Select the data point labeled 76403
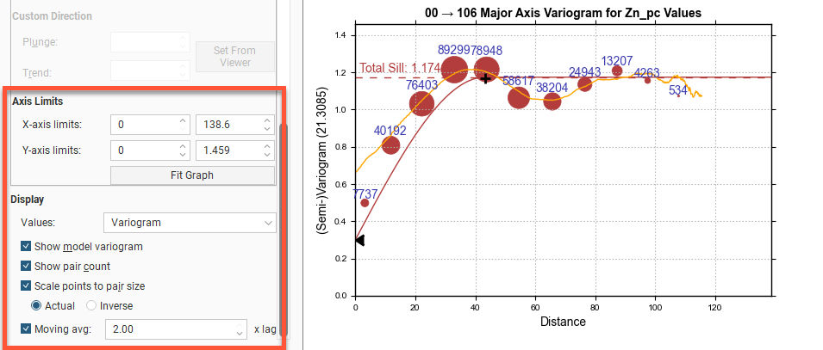Image resolution: width=823 pixels, height=350 pixels. [x=421, y=104]
